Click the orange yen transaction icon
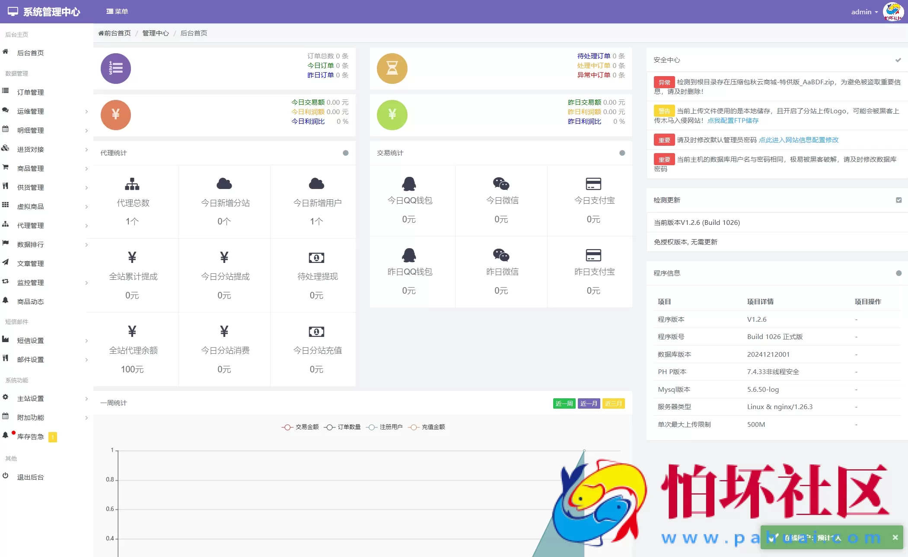 pos(115,115)
